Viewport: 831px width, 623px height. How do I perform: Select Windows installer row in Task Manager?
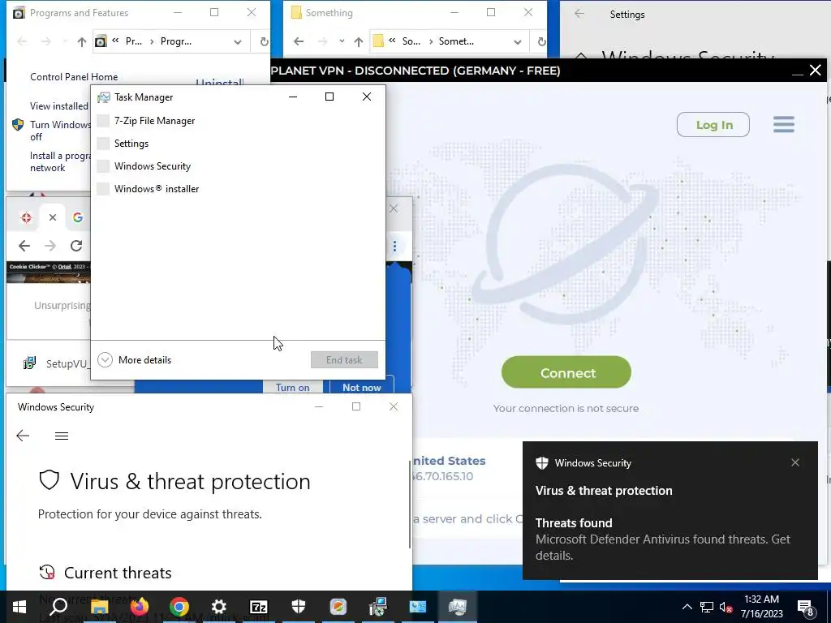pyautogui.click(x=238, y=189)
